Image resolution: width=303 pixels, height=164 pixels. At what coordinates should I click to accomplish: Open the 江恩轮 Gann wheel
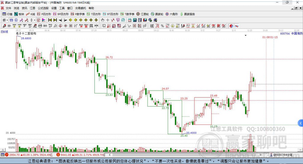[143, 14]
